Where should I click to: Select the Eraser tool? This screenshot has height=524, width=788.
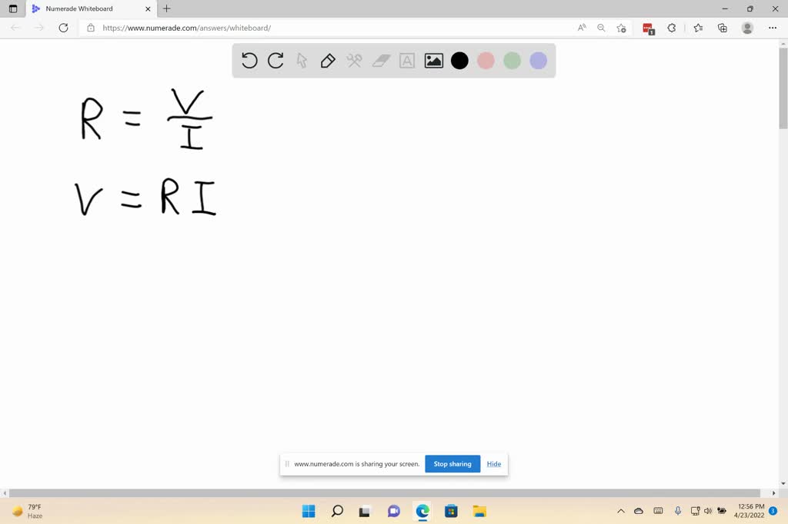pos(380,61)
